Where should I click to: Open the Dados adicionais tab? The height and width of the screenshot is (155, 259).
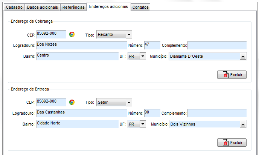(x=43, y=7)
